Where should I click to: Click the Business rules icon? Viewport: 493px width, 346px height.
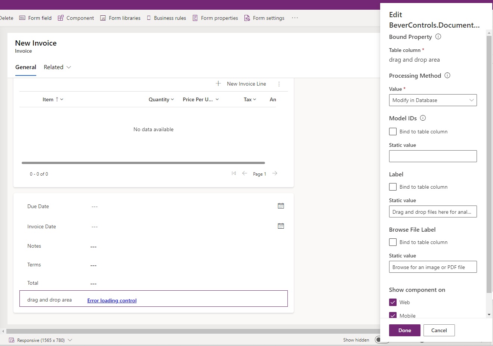[x=149, y=18]
